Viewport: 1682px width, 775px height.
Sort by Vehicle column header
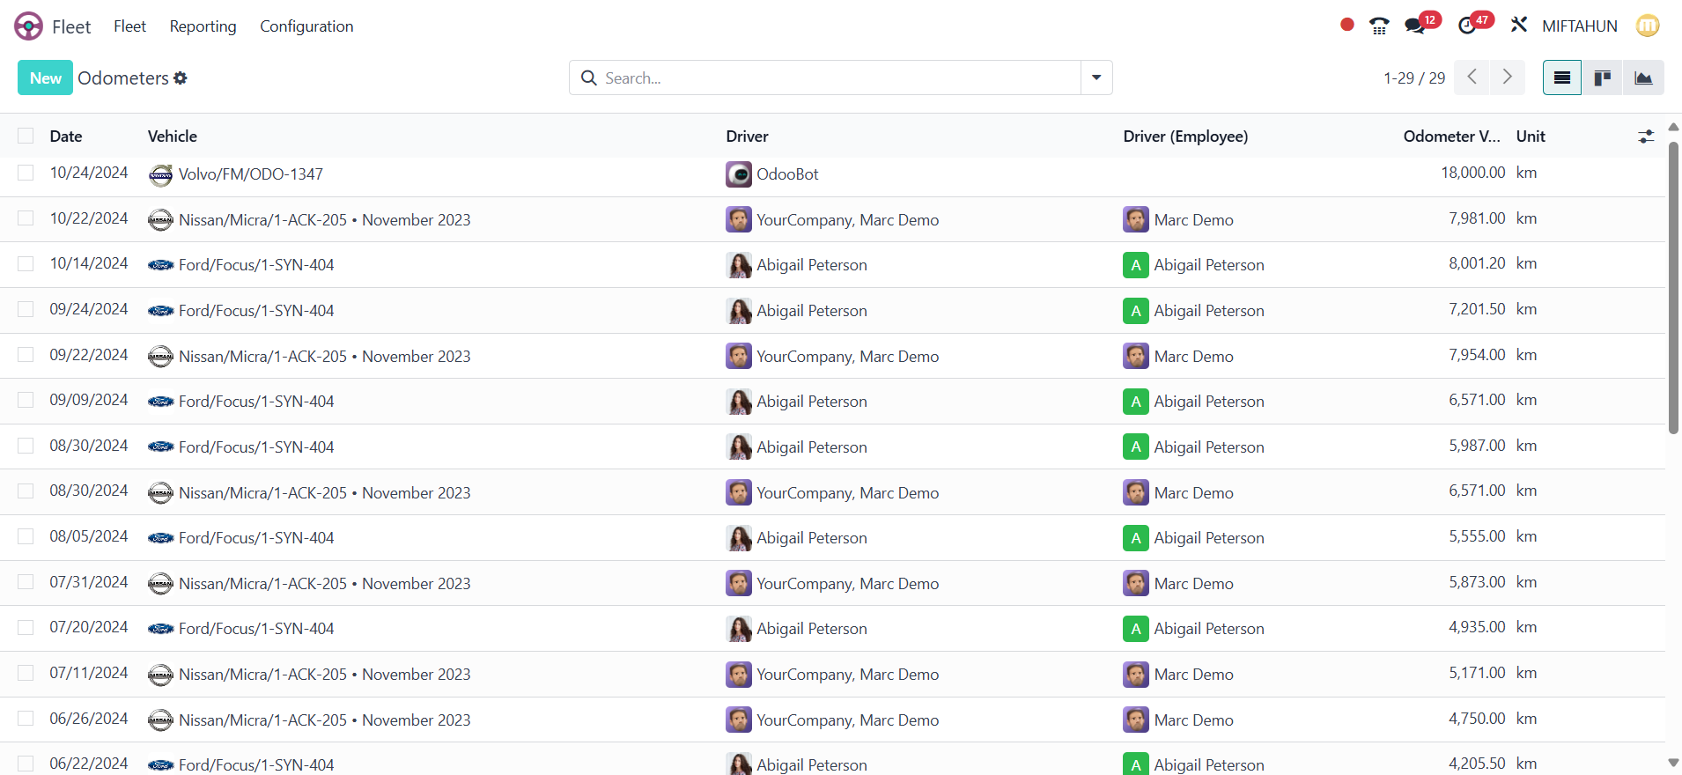173,137
